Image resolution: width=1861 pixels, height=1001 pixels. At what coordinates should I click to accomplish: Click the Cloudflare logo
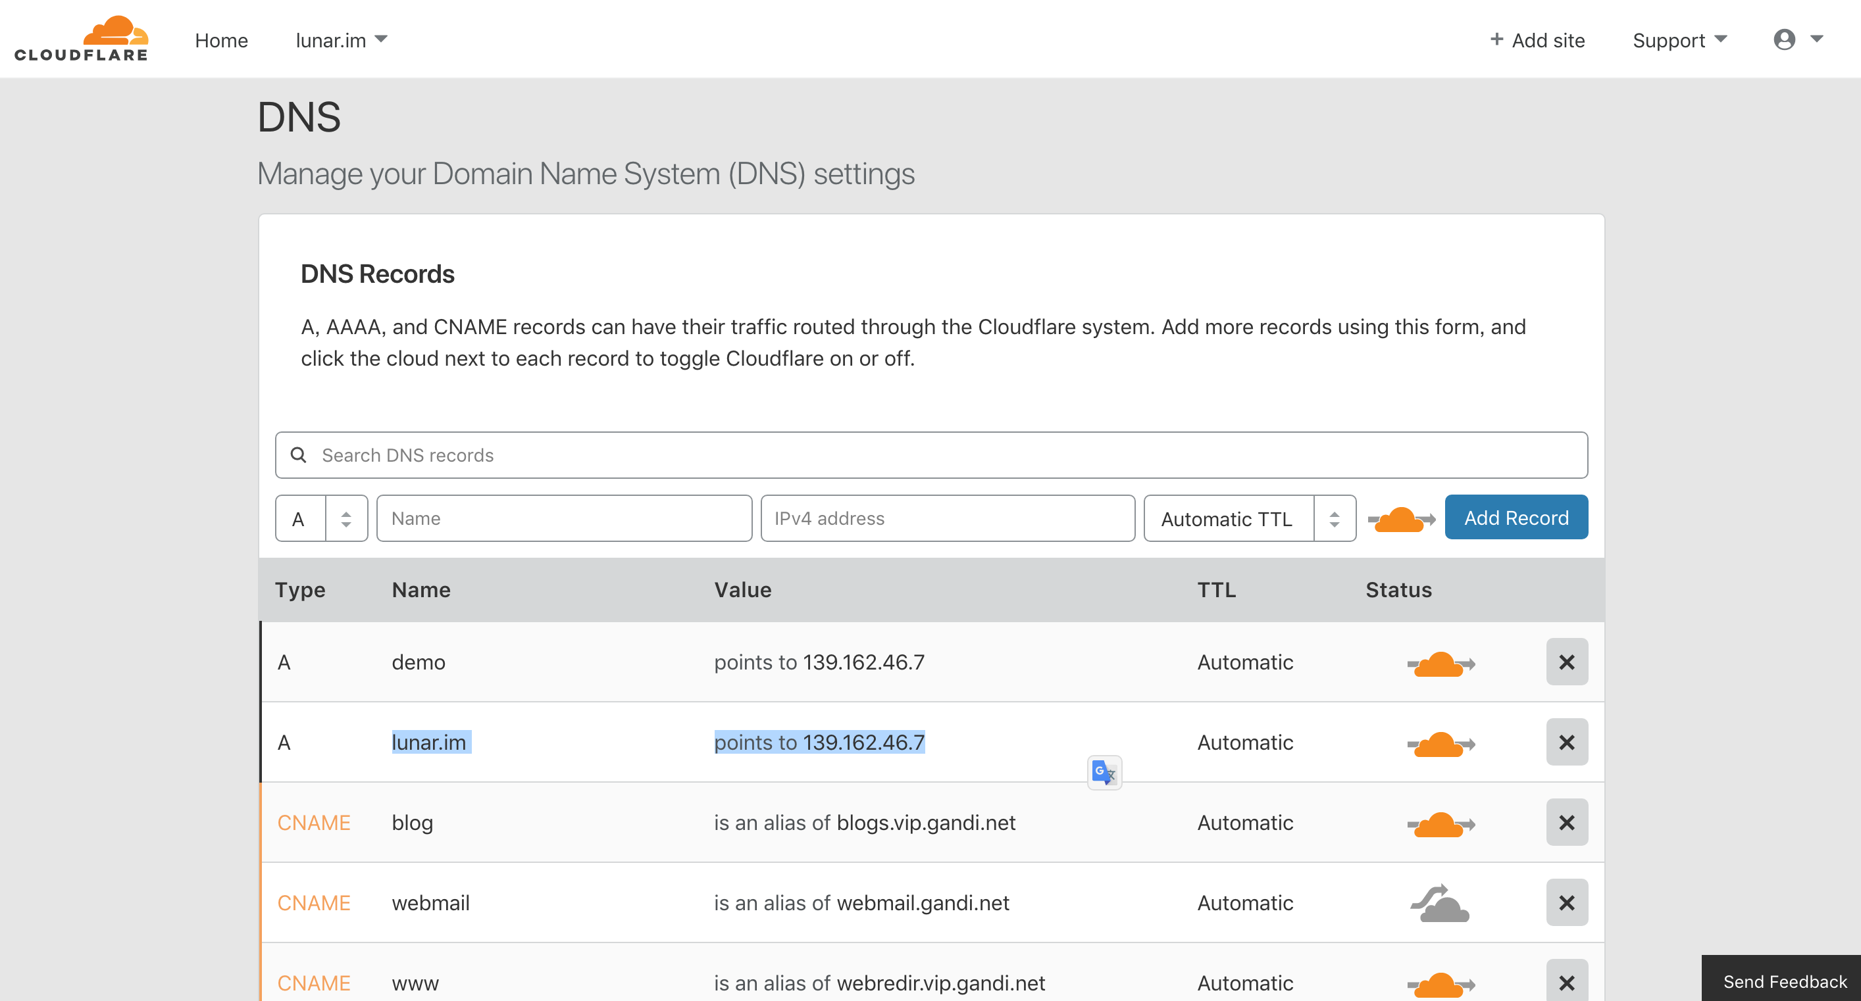(81, 39)
